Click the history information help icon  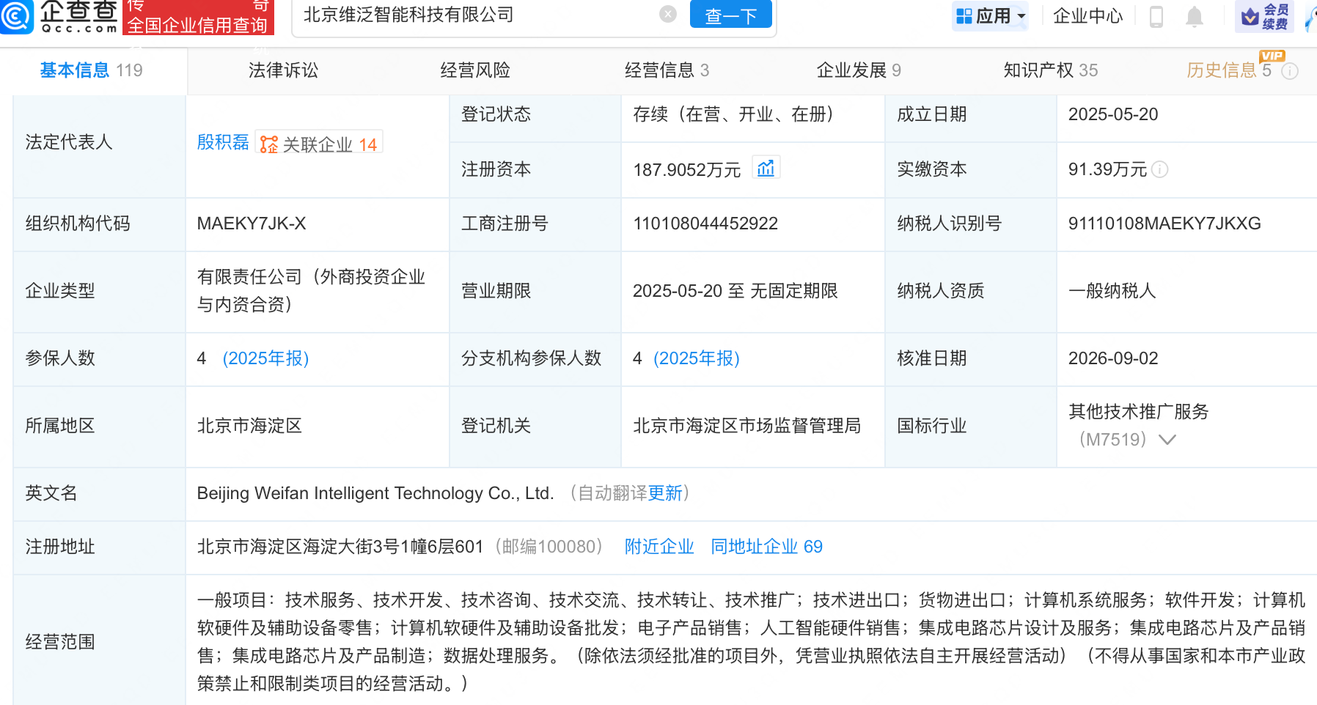(1289, 71)
